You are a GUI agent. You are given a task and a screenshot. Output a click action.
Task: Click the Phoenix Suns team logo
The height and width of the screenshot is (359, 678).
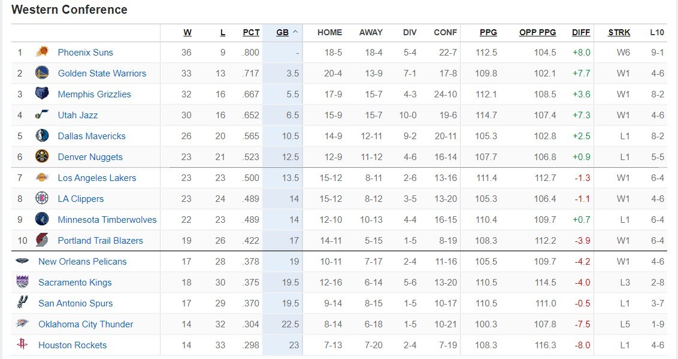pos(42,53)
